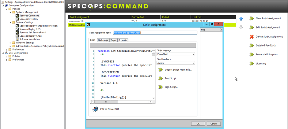Click Specops Deploy / Endpoint Protection icon
Image resolution: width=288 pixels, height=129 pixels.
click(x=17, y=26)
